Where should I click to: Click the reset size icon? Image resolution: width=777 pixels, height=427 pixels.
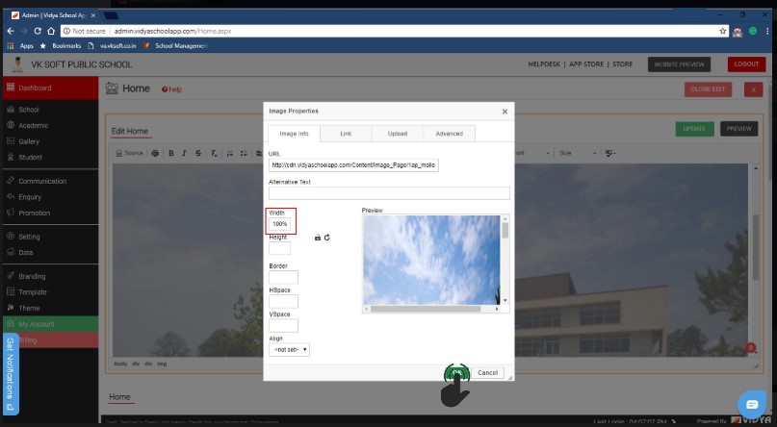tap(327, 238)
